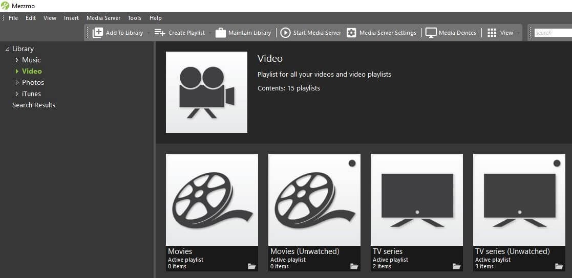Screen dimensions: 572x278
Task: Collapse the Library root node
Action: coord(7,49)
